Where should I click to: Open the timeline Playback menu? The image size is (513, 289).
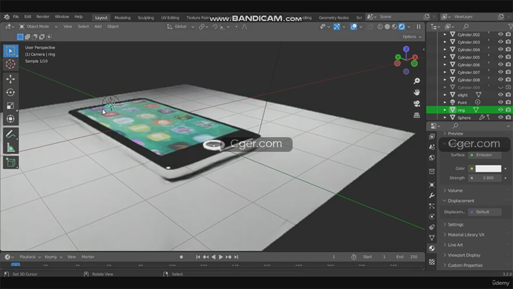tap(30, 257)
